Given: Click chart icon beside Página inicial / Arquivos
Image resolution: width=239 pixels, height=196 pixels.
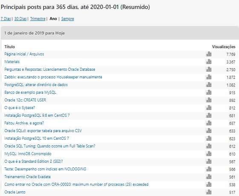Looking at the screenshot, I should (x=208, y=54).
